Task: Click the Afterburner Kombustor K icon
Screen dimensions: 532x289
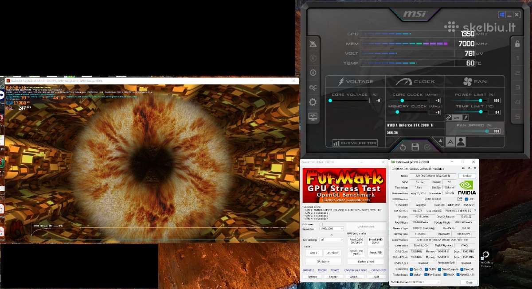Action: tap(313, 58)
